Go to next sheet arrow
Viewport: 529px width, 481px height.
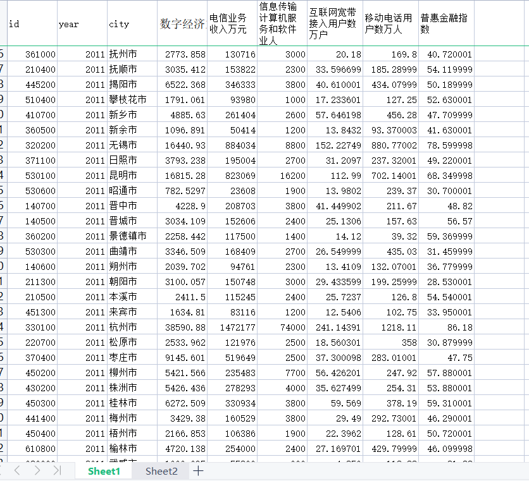[x=37, y=470]
